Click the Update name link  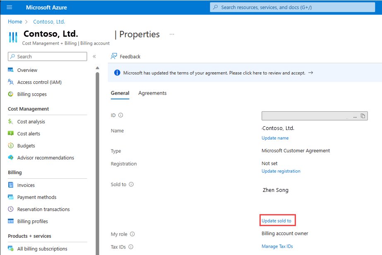pos(275,138)
